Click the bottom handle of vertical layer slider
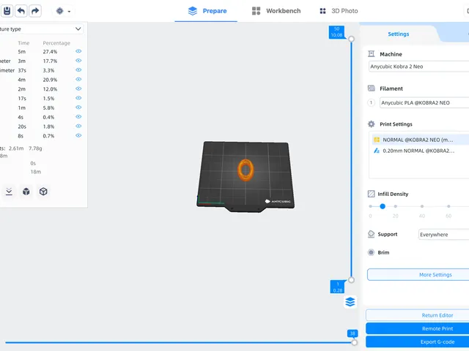 coord(352,280)
